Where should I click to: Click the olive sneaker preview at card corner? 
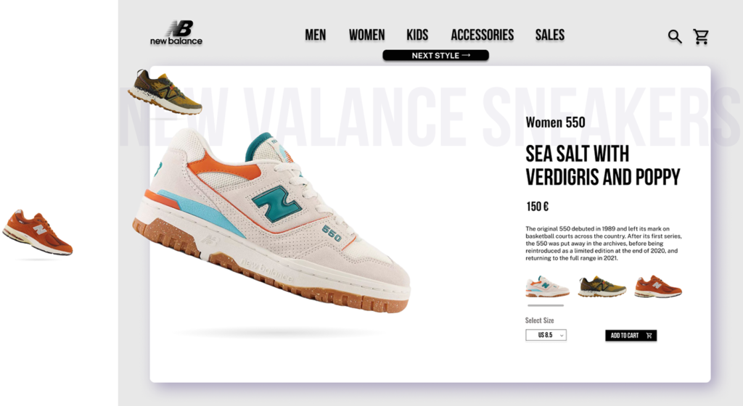click(x=165, y=92)
